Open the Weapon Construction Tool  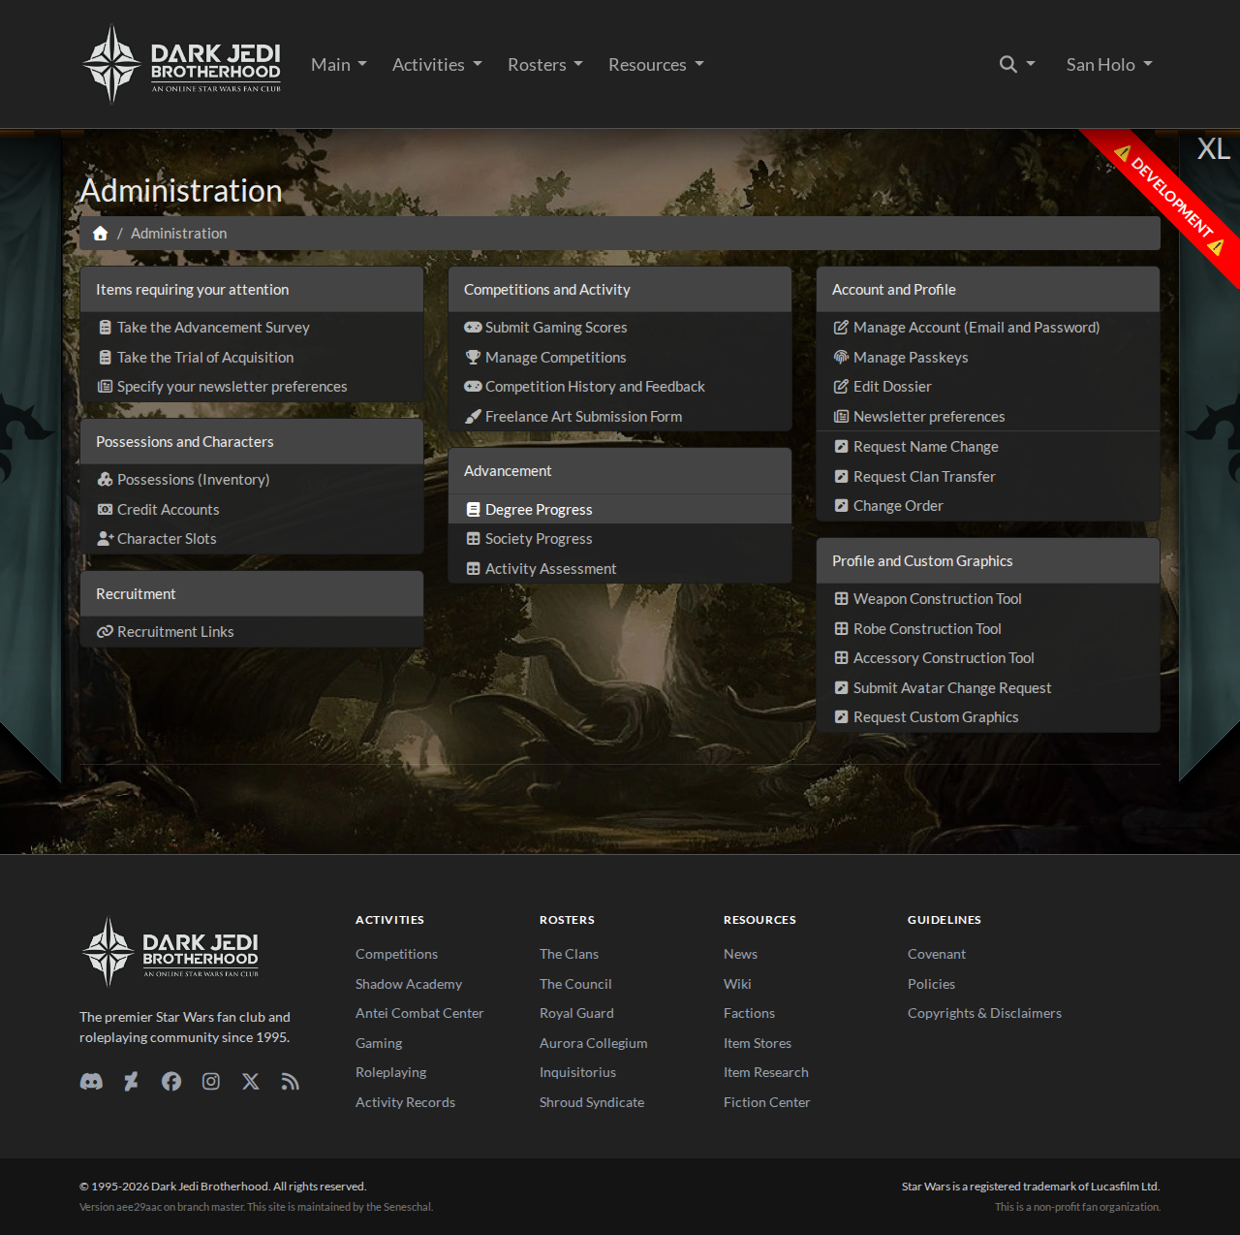tap(937, 599)
